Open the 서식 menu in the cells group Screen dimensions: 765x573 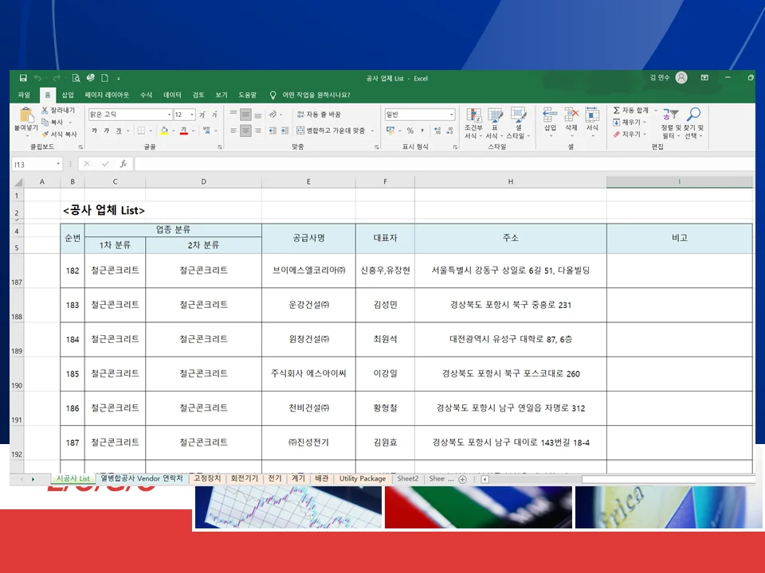(x=592, y=122)
